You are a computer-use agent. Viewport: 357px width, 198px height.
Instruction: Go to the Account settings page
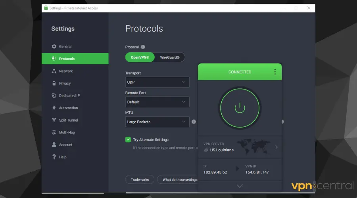pyautogui.click(x=65, y=145)
